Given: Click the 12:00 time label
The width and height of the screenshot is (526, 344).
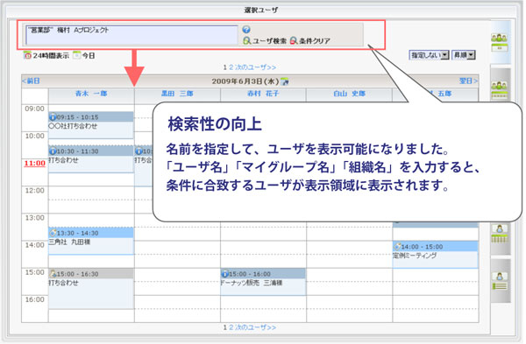Looking at the screenshot, I should click(34, 190).
